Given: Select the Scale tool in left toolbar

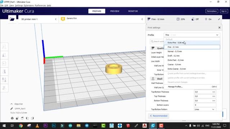Looking at the screenshot, I should [x=4, y=55].
